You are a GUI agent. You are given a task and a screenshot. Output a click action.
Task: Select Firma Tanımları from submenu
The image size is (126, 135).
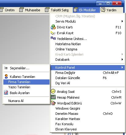[x=26, y=82]
